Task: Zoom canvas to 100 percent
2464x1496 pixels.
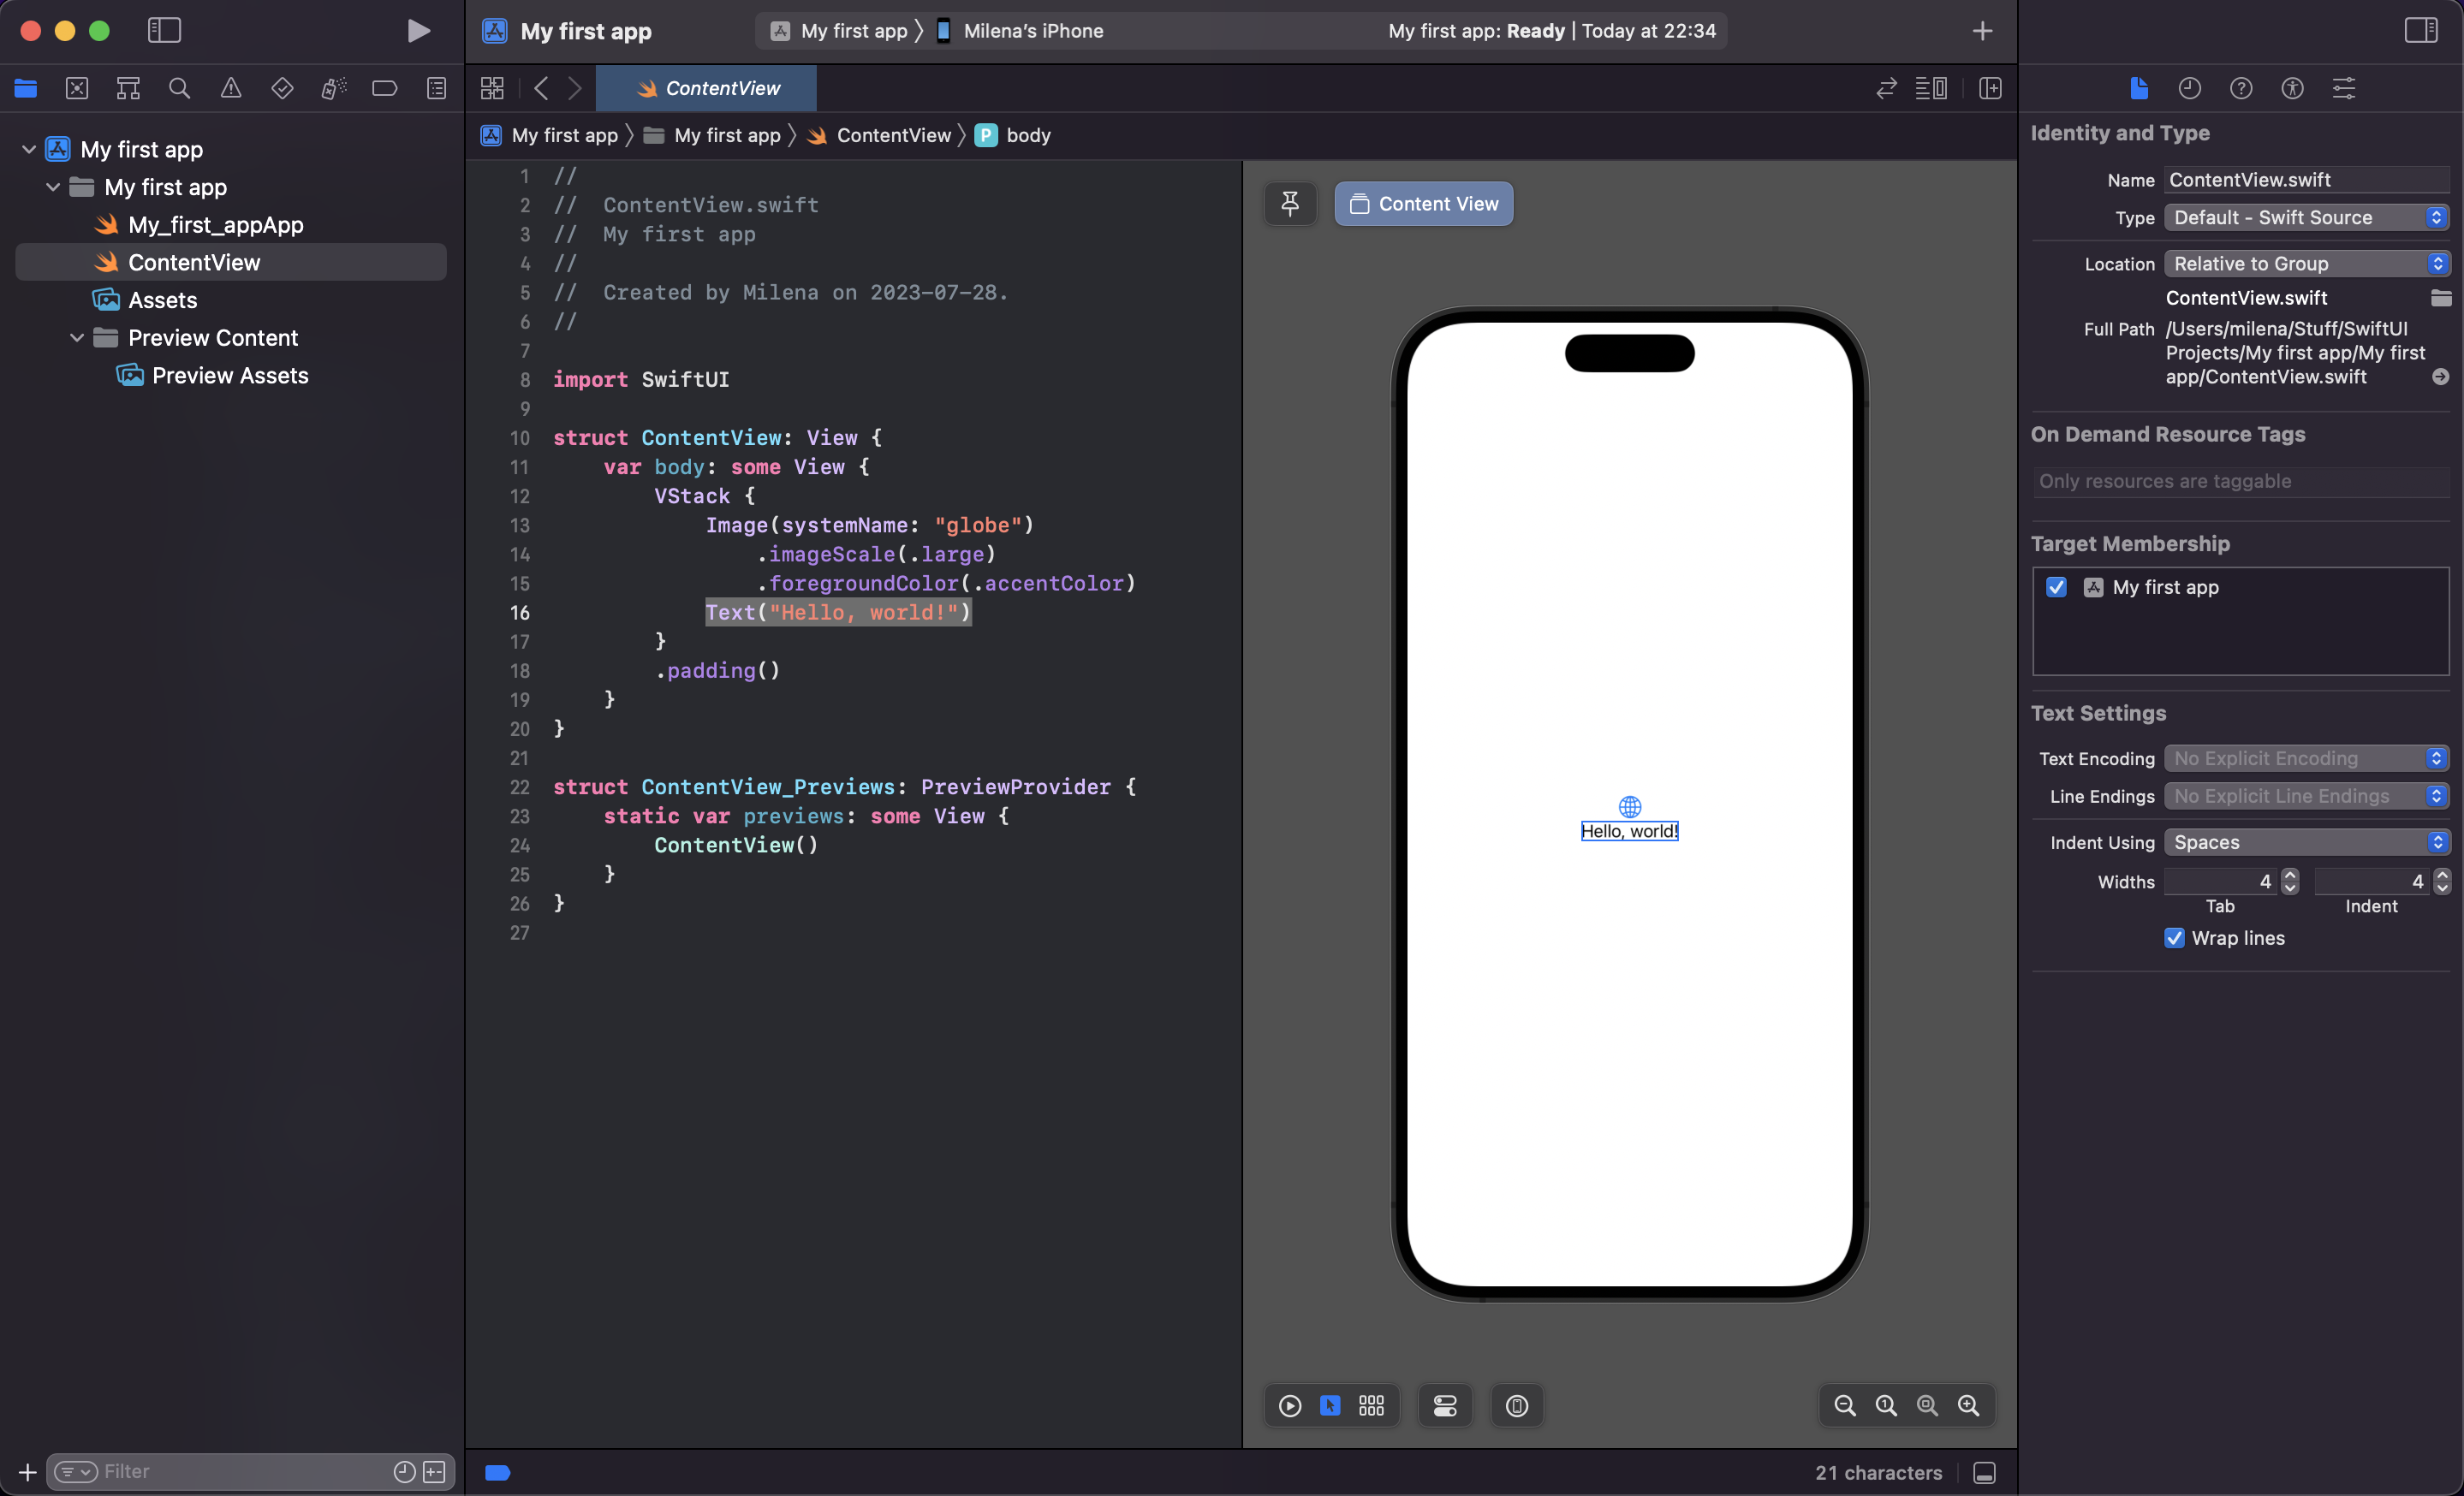Action: (1886, 1406)
